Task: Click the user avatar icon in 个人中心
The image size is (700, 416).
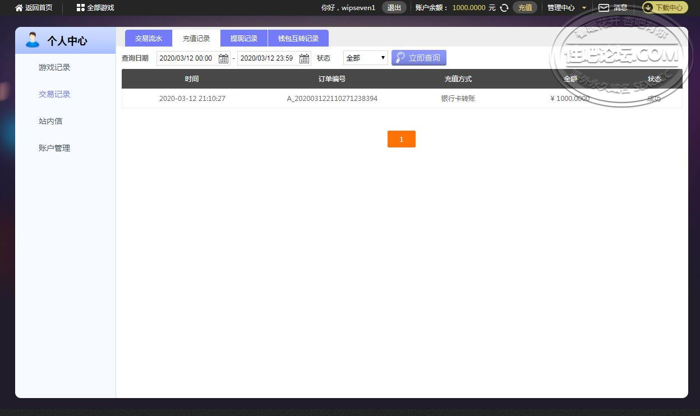Action: tap(33, 40)
